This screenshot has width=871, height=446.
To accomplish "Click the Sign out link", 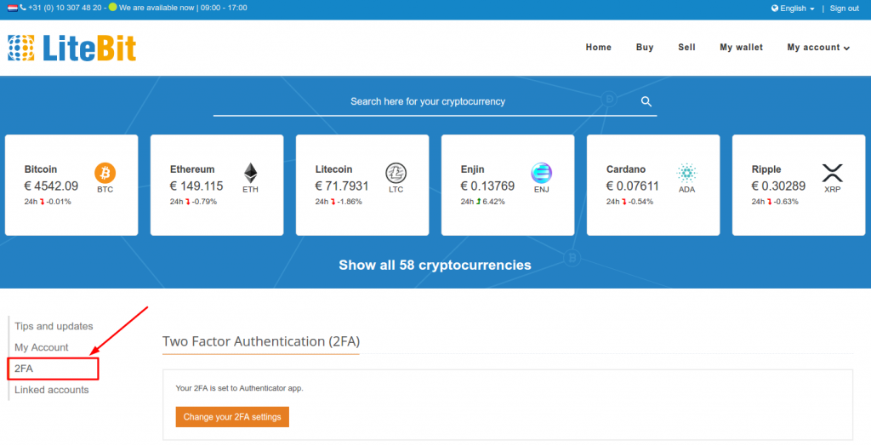I will tap(844, 9).
